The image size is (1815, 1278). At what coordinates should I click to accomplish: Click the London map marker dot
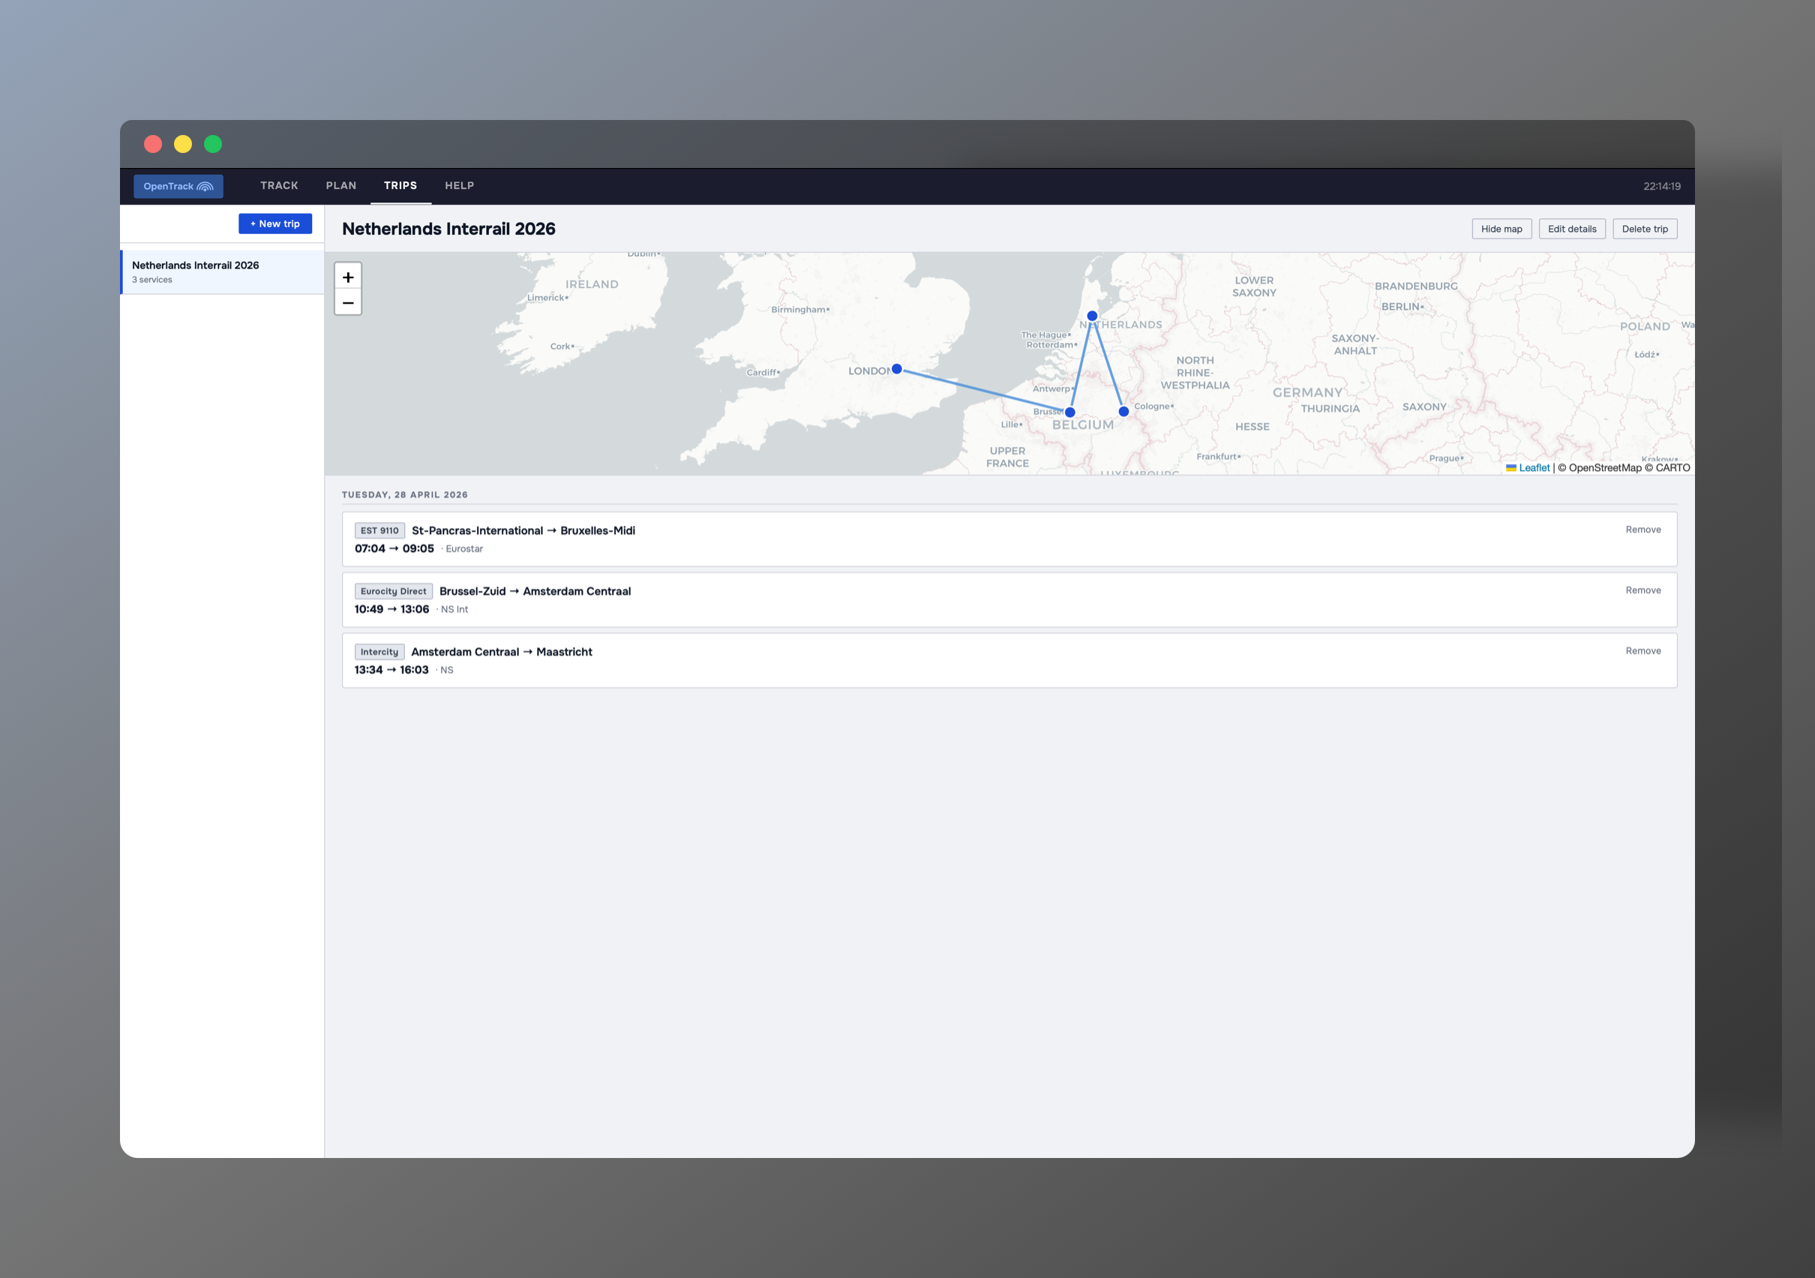tap(896, 369)
